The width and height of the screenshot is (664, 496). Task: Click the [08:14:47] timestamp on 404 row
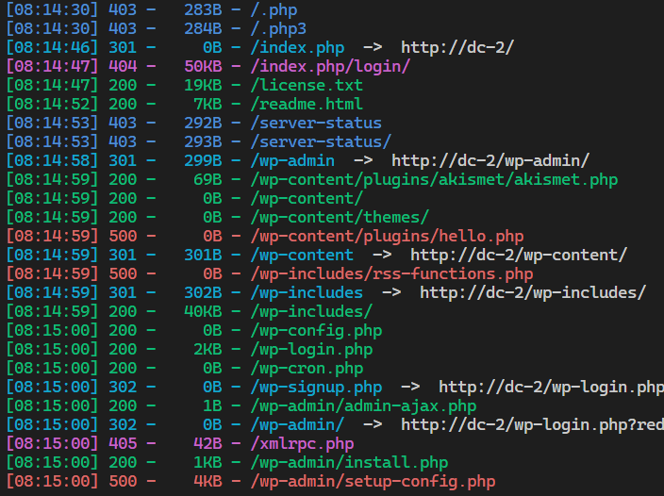coord(52,66)
